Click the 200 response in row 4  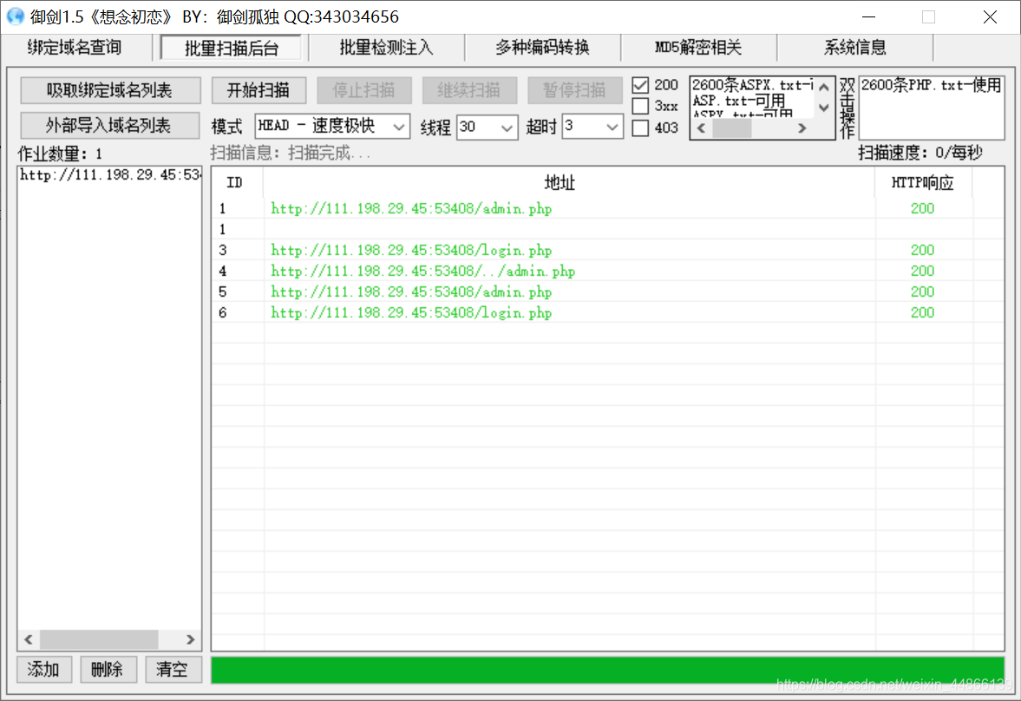(923, 271)
